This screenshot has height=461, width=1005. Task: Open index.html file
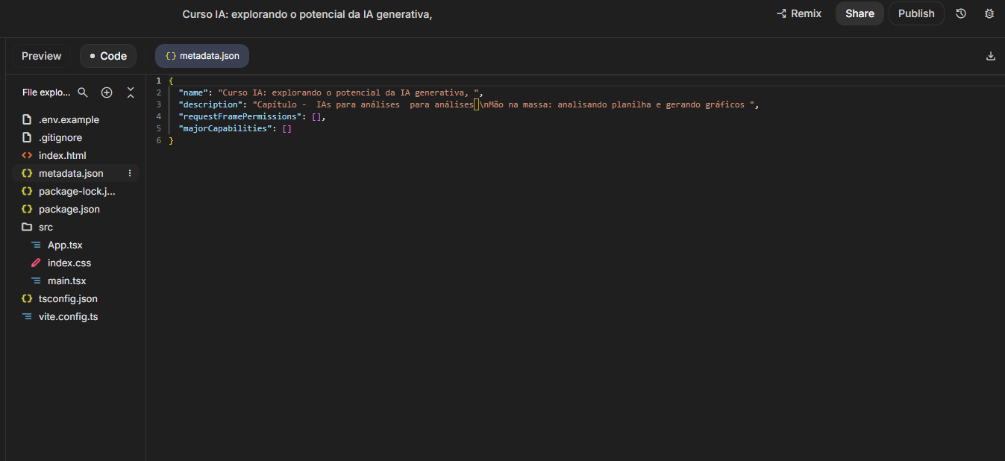[62, 155]
